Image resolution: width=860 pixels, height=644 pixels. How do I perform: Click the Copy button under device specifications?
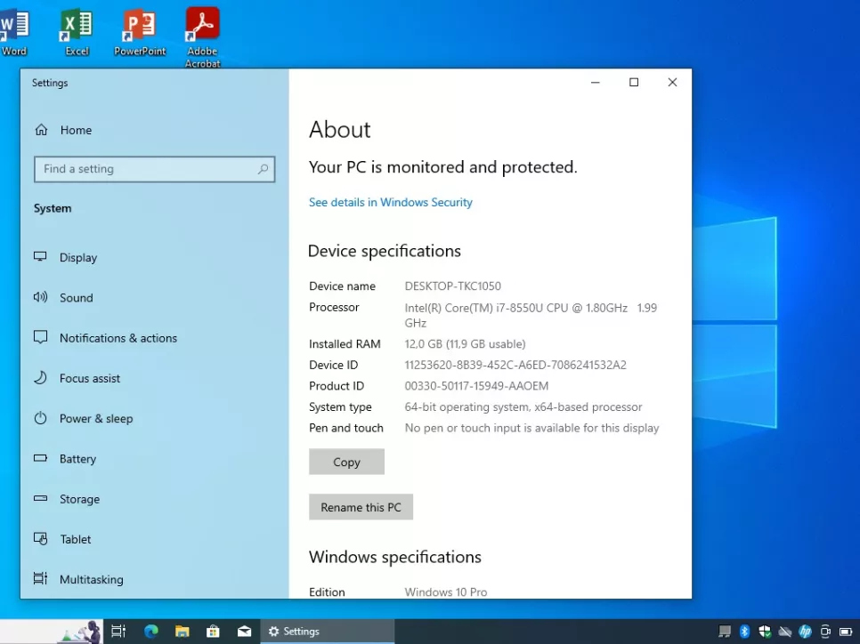pos(346,462)
